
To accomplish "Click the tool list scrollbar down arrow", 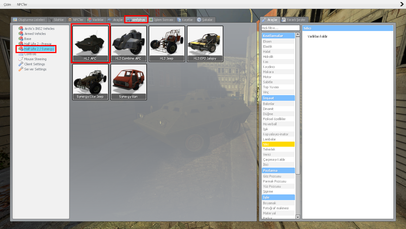I will (x=298, y=217).
